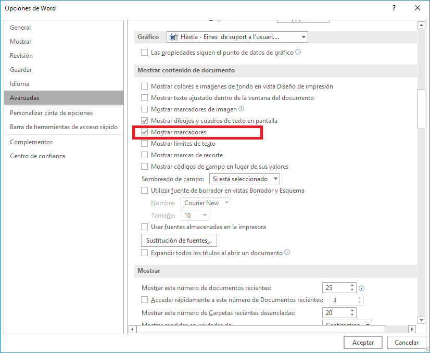430x353 pixels.
Task: Enable Mostrar marcas de recorte option
Action: pyautogui.click(x=145, y=155)
